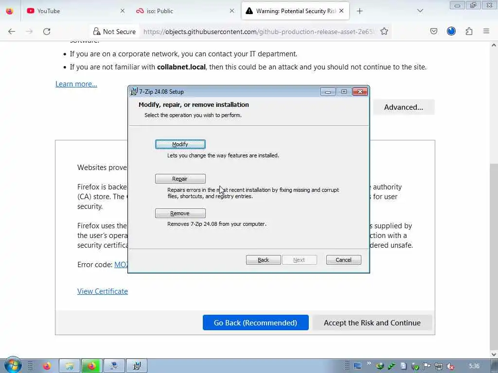Viewport: 498px width, 373px height.
Task: Click the error code MOZ link
Action: (x=121, y=265)
